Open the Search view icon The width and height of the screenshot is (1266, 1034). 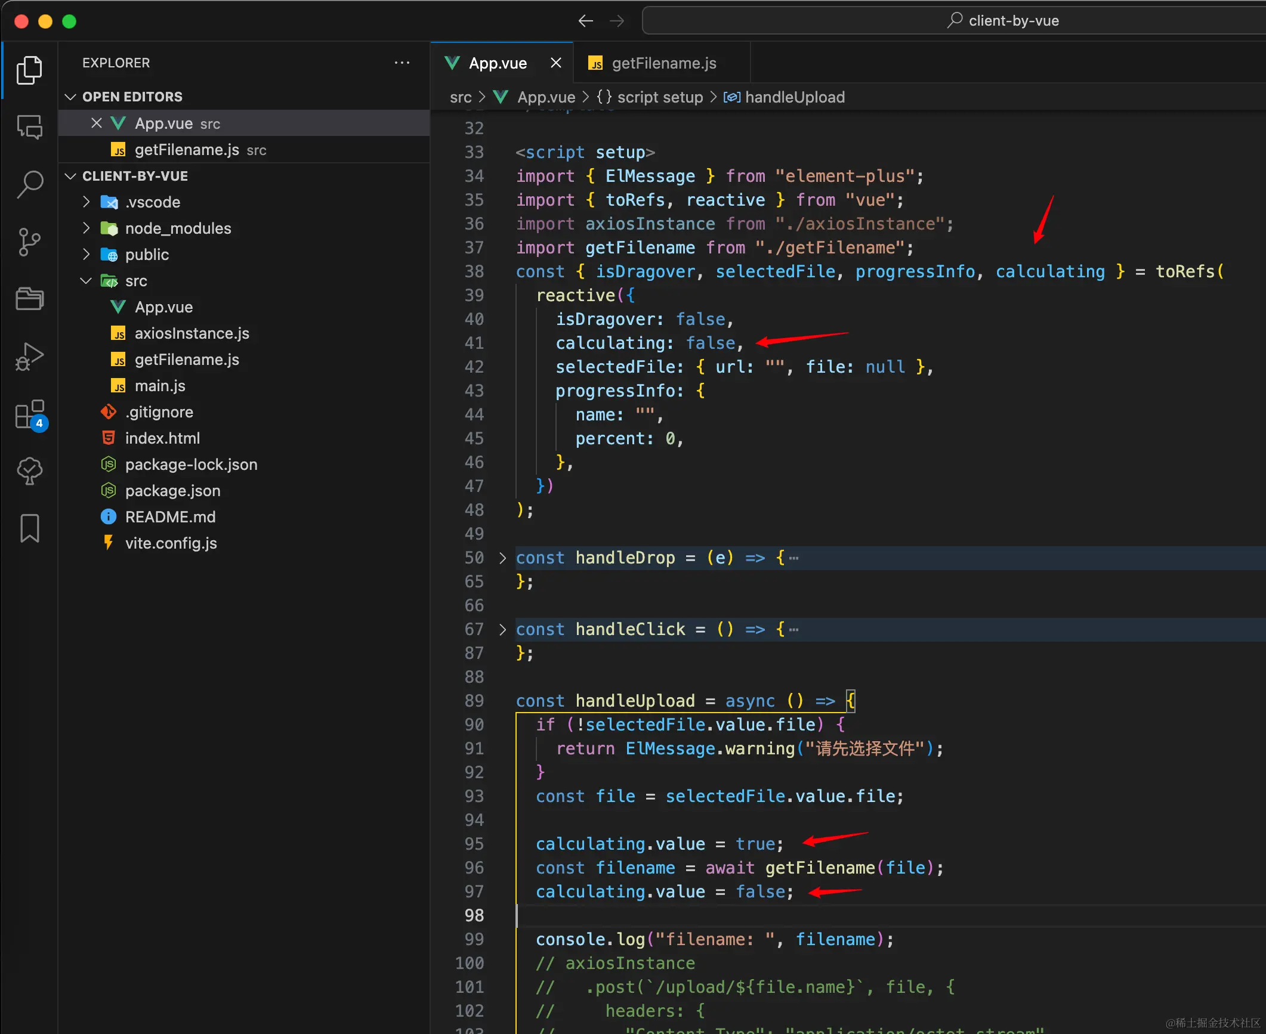pos(29,184)
